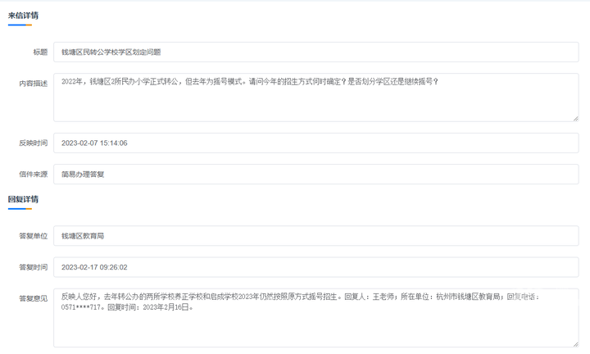Click the 答复意见 label
This screenshot has height=354, width=590.
(33, 297)
